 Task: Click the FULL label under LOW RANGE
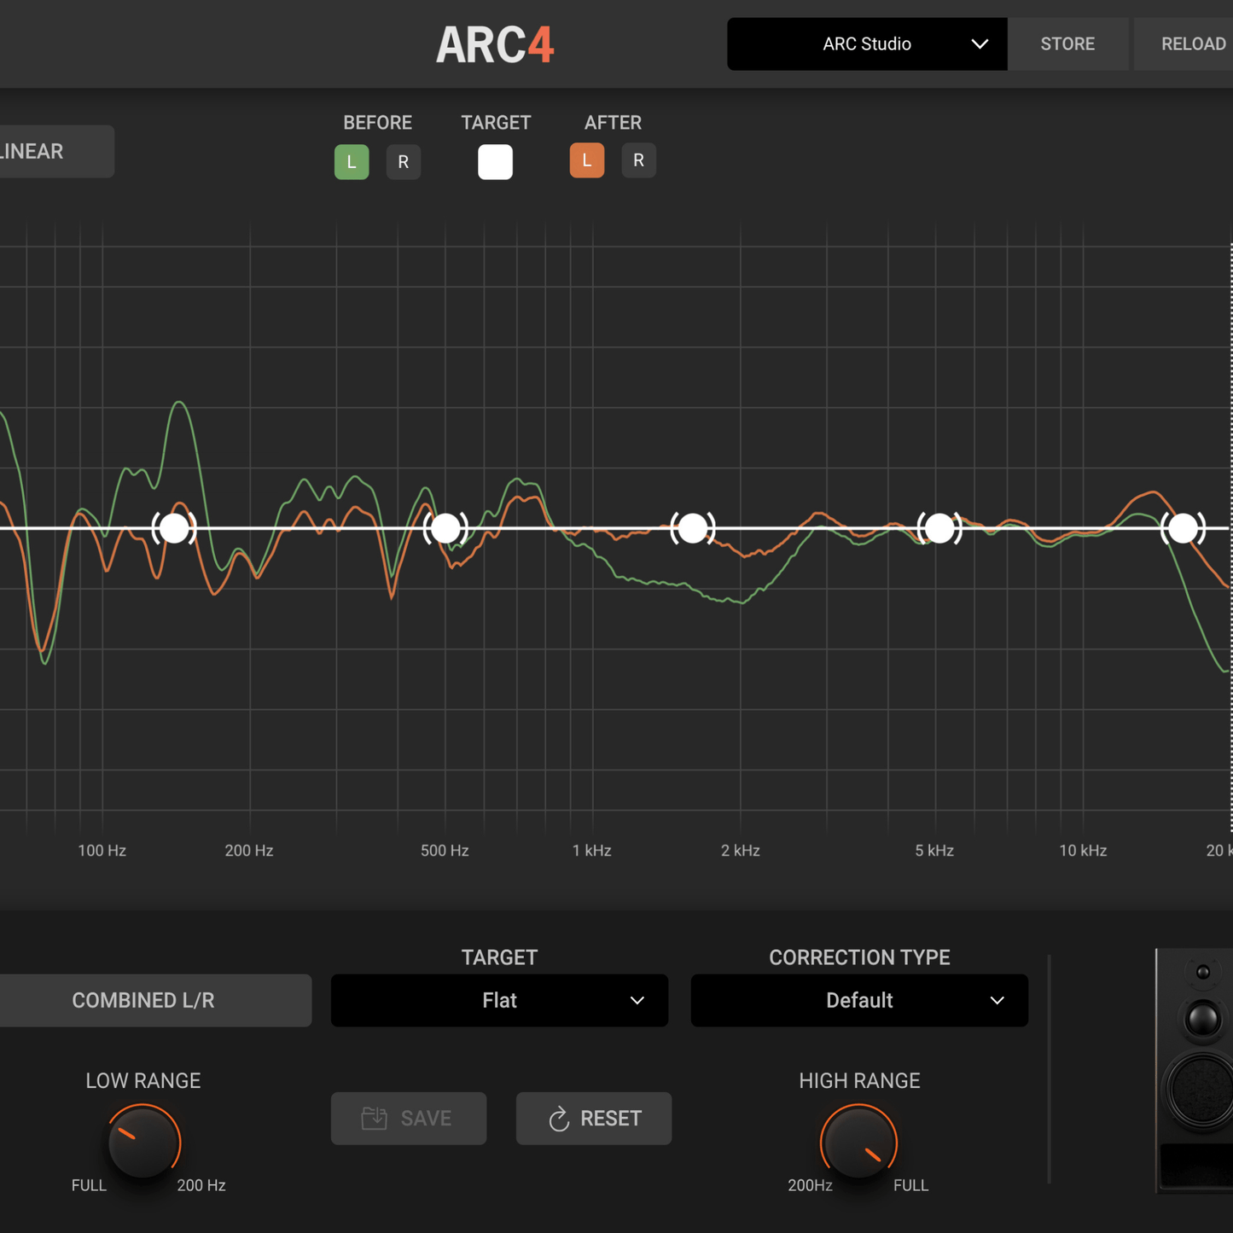(89, 1185)
